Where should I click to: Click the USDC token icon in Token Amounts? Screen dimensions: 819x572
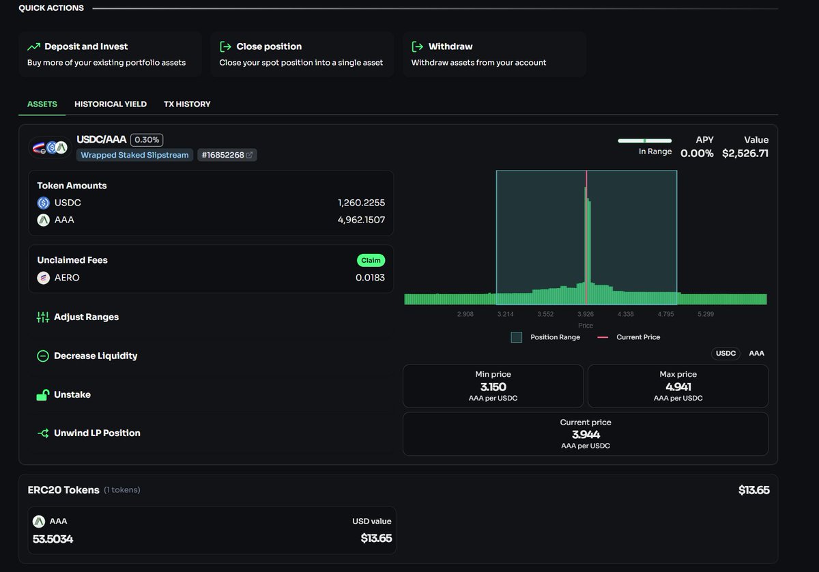(x=44, y=203)
